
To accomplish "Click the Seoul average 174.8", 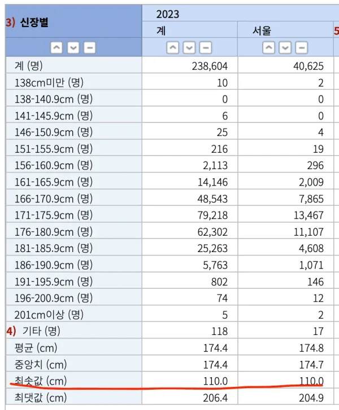I will 311,349.
